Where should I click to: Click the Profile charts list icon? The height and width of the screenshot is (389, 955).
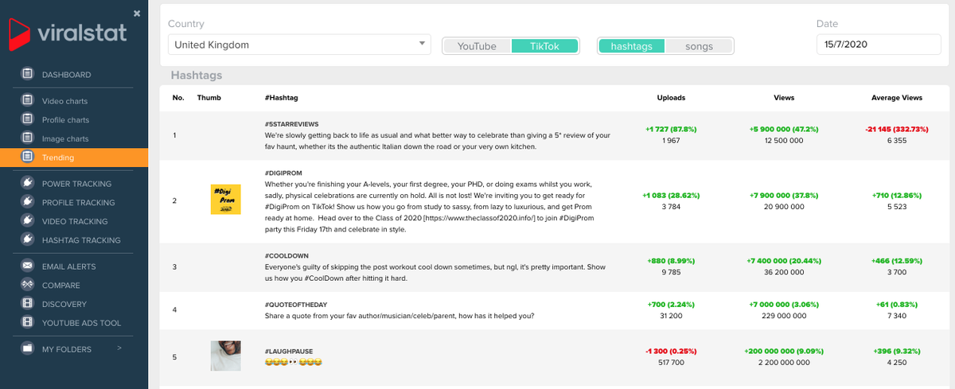point(28,120)
